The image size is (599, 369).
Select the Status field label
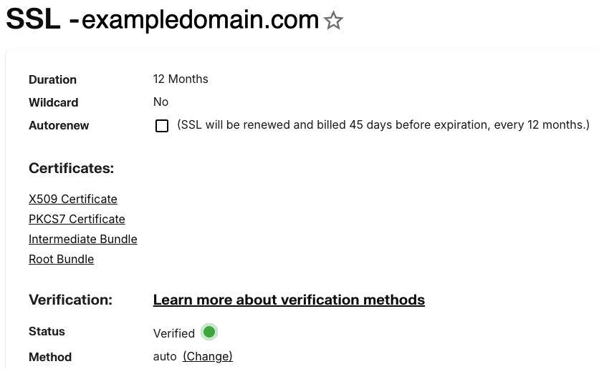click(x=47, y=331)
